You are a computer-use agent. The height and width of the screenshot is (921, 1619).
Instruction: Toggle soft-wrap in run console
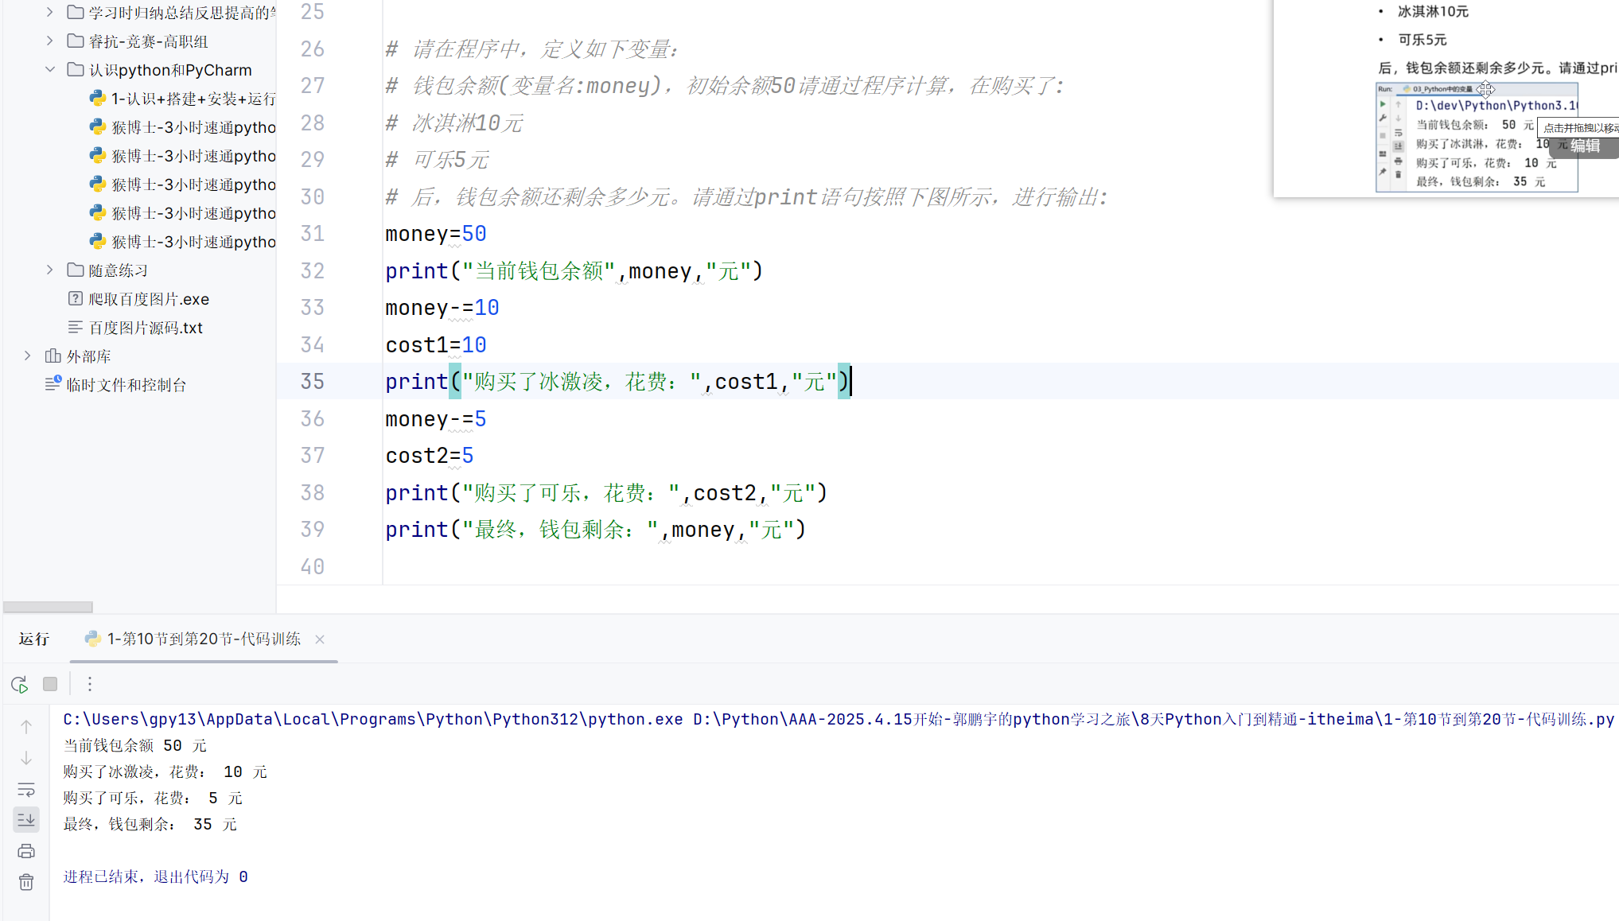click(x=26, y=790)
